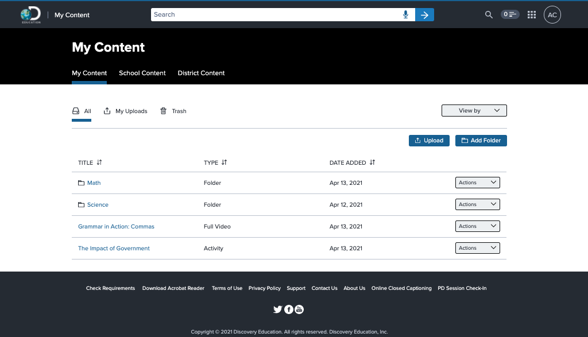Viewport: 588px width, 337px height.
Task: Submit search with the blue arrow button
Action: (x=424, y=15)
